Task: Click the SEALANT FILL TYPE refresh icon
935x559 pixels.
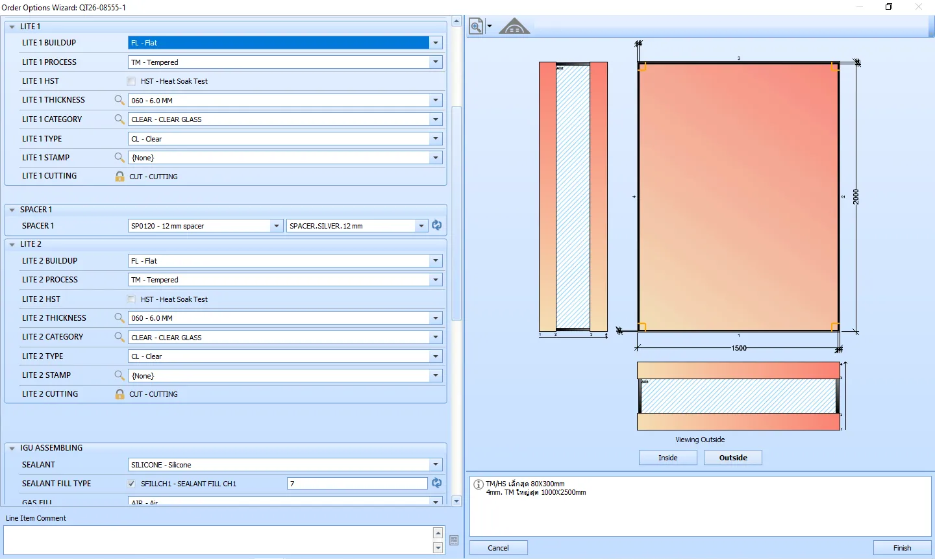Action: (x=437, y=483)
